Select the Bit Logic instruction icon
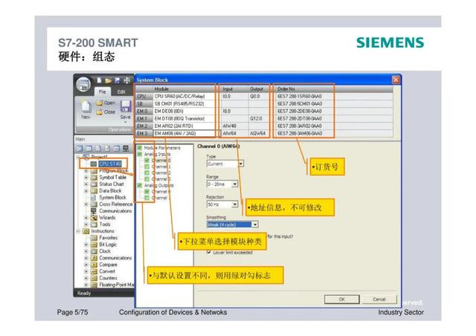The image size is (476, 336). (x=94, y=245)
